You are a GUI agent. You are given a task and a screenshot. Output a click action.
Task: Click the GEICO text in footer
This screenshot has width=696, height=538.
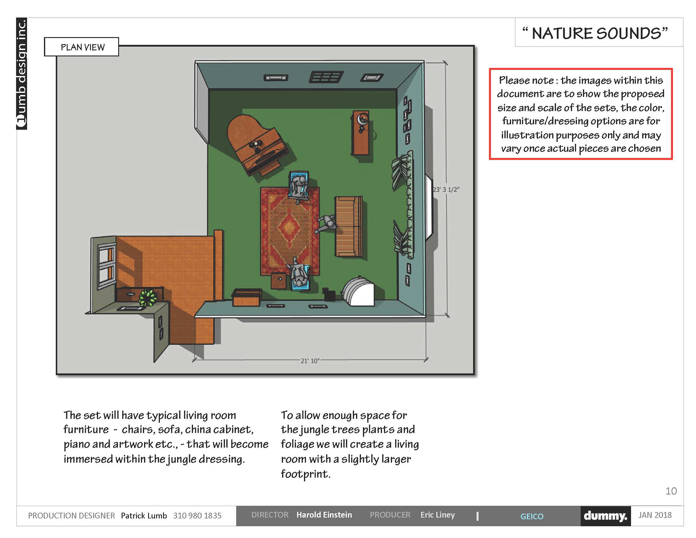pyautogui.click(x=531, y=516)
